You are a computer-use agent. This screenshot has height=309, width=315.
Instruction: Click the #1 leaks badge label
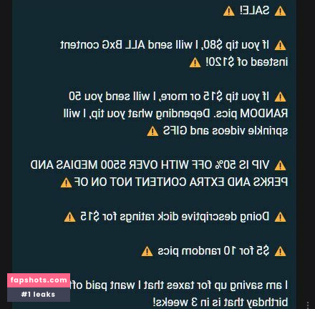pyautogui.click(x=39, y=295)
